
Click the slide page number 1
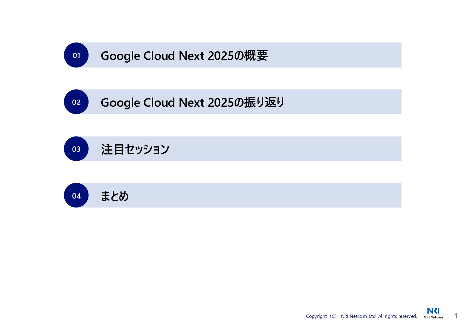point(455,316)
